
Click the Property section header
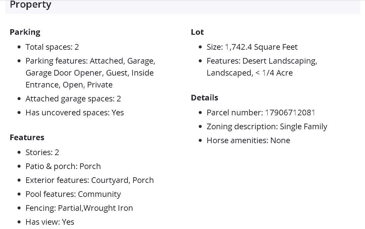30,5
